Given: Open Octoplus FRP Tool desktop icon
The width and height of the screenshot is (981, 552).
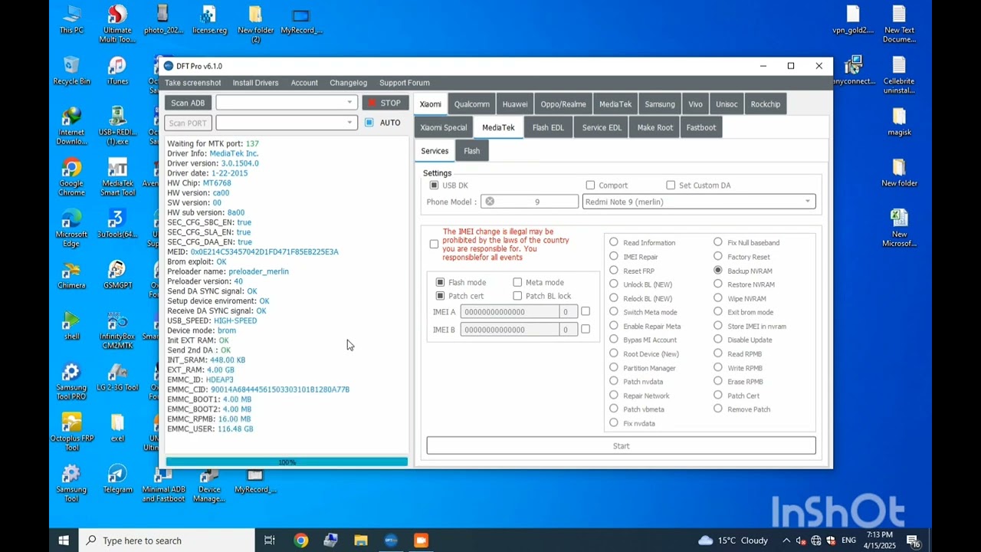Looking at the screenshot, I should coord(71,432).
